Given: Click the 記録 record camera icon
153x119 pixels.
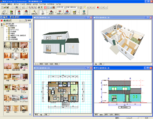Looking at the screenshot, I should click(x=84, y=12).
